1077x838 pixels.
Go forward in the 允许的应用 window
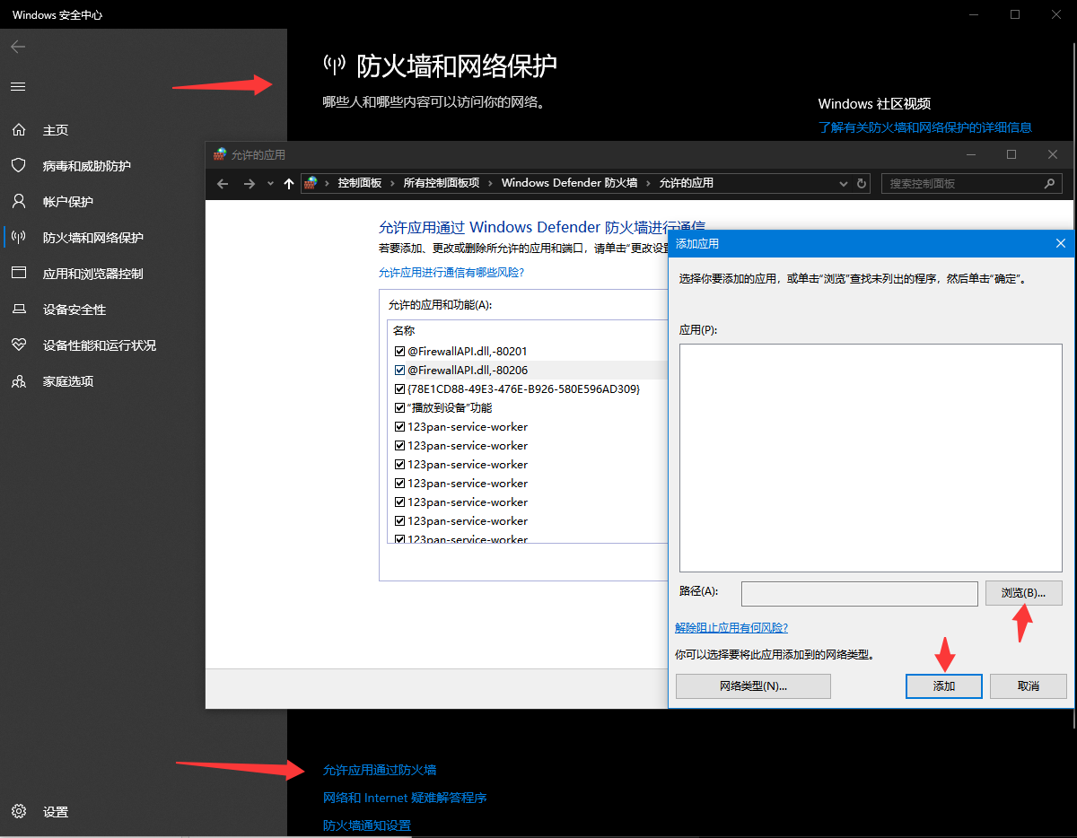click(250, 183)
